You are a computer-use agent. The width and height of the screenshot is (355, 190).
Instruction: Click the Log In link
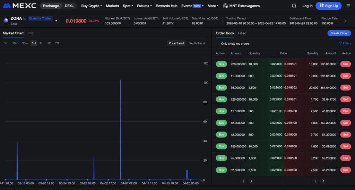(x=307, y=6)
